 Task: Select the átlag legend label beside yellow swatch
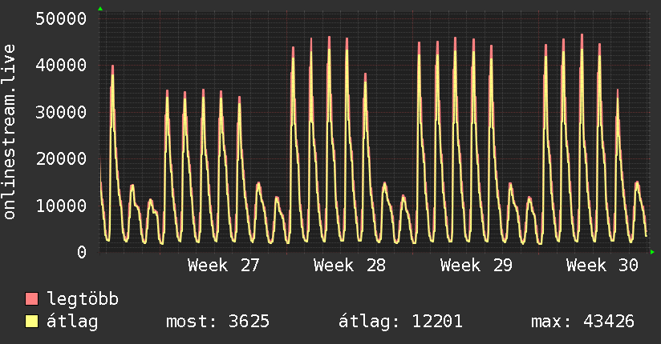72,322
